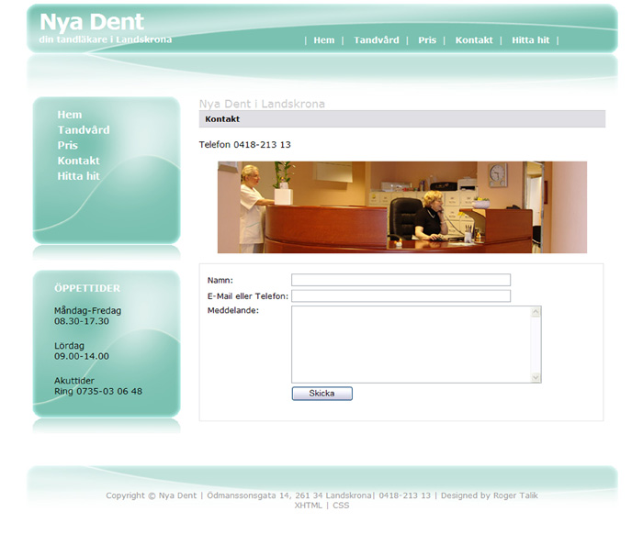Select Hem in the left sidebar menu
The image size is (643, 534).
tap(69, 115)
